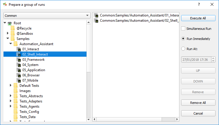The width and height of the screenshot is (219, 125).
Task: Click the run list scroll right arrow
Action: [x=177, y=119]
